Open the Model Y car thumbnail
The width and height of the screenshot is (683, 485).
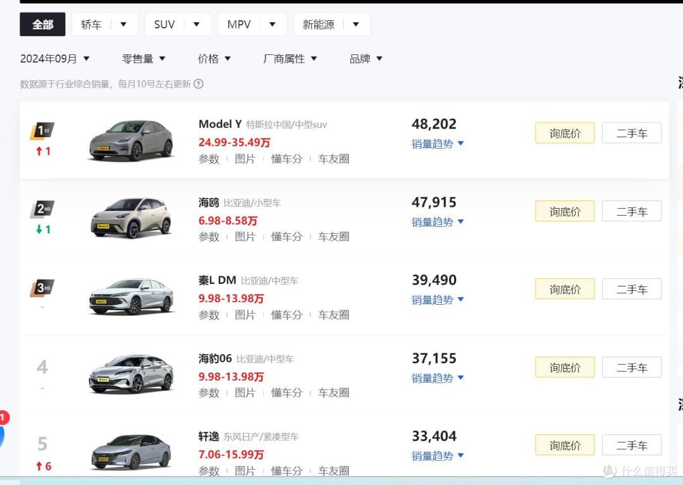pyautogui.click(x=131, y=140)
